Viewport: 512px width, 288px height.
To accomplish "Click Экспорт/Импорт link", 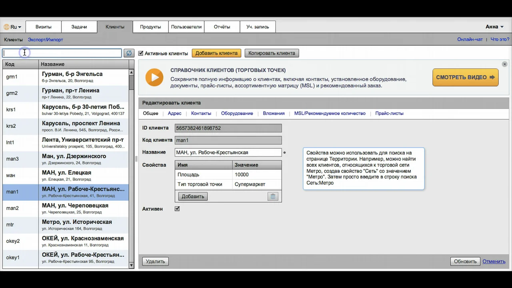I will pos(45,40).
